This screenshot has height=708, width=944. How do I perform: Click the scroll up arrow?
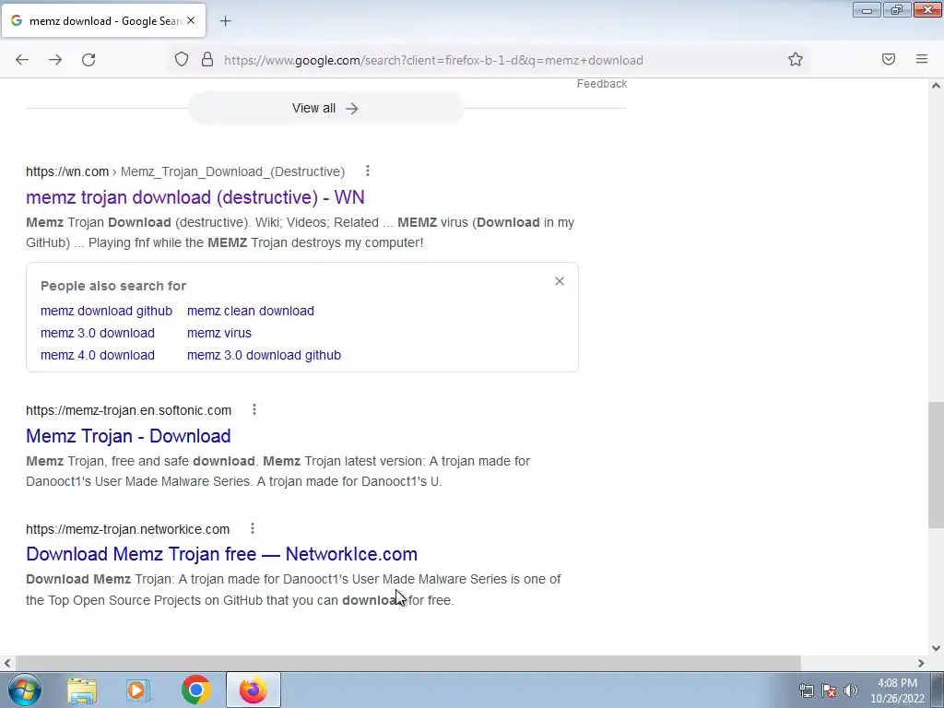[936, 86]
